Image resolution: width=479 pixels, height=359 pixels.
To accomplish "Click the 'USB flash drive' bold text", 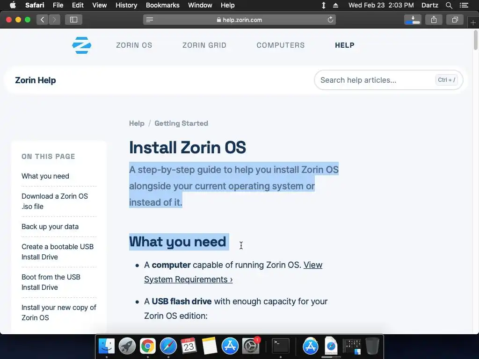I will pyautogui.click(x=181, y=302).
